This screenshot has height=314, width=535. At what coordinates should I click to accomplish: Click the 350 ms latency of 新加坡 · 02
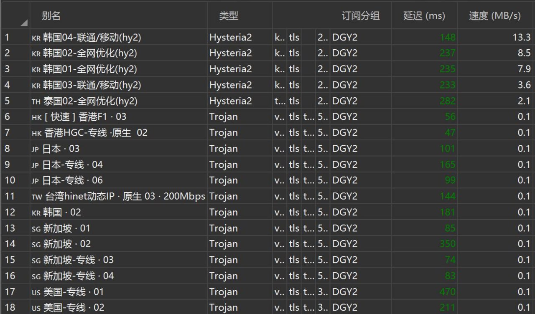coord(447,244)
